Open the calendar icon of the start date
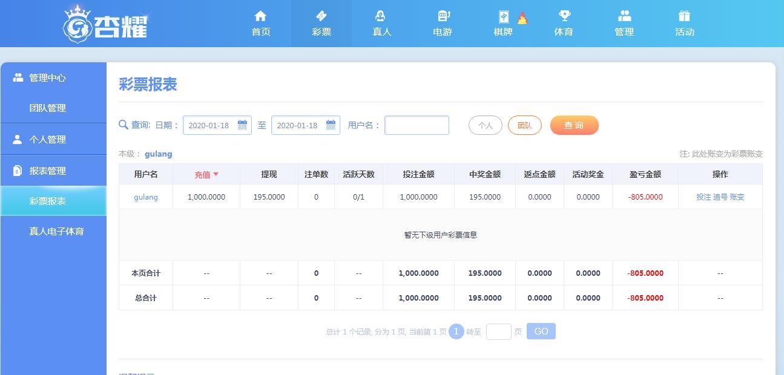784x375 pixels. click(x=242, y=125)
